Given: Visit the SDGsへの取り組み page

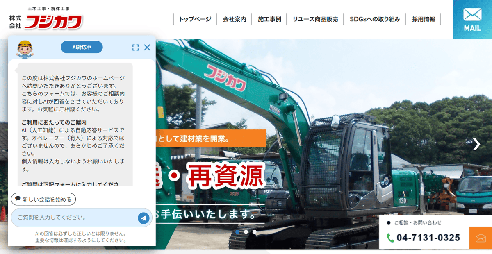Looking at the screenshot, I should tap(374, 18).
